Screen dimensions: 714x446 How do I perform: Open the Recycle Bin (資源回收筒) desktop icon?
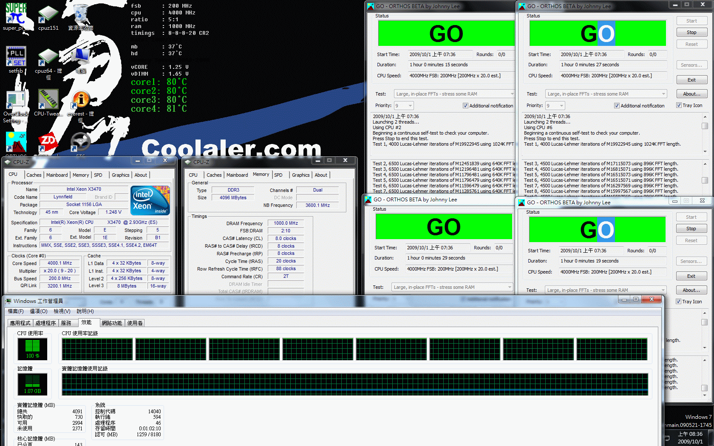tap(81, 17)
